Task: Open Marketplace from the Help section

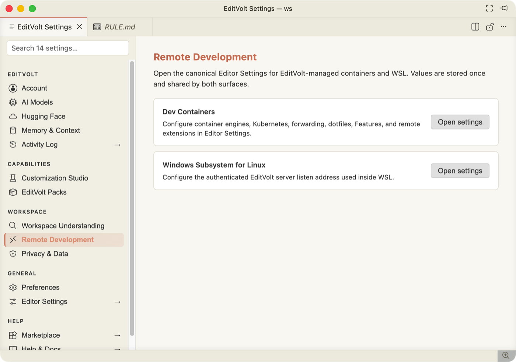Action: [x=64, y=335]
